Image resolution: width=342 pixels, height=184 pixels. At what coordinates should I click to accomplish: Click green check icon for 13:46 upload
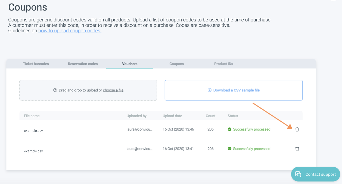coord(229,129)
